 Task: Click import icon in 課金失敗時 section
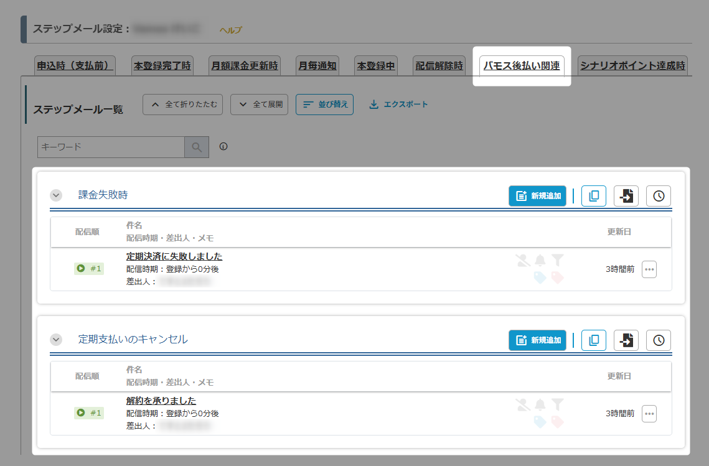[x=626, y=196]
